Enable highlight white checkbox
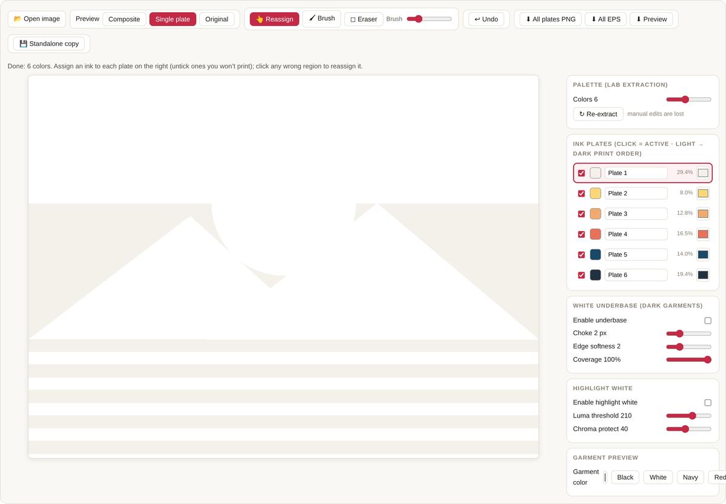The height and width of the screenshot is (504, 726). pos(708,402)
